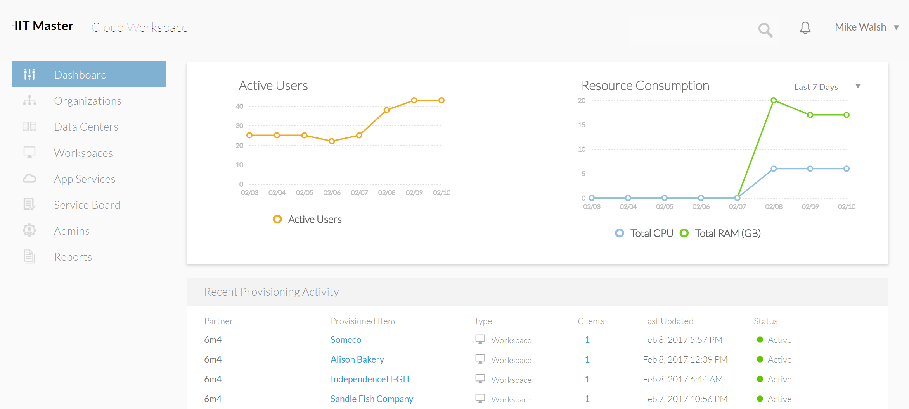
Task: Check the notifications bell
Action: pyautogui.click(x=805, y=27)
